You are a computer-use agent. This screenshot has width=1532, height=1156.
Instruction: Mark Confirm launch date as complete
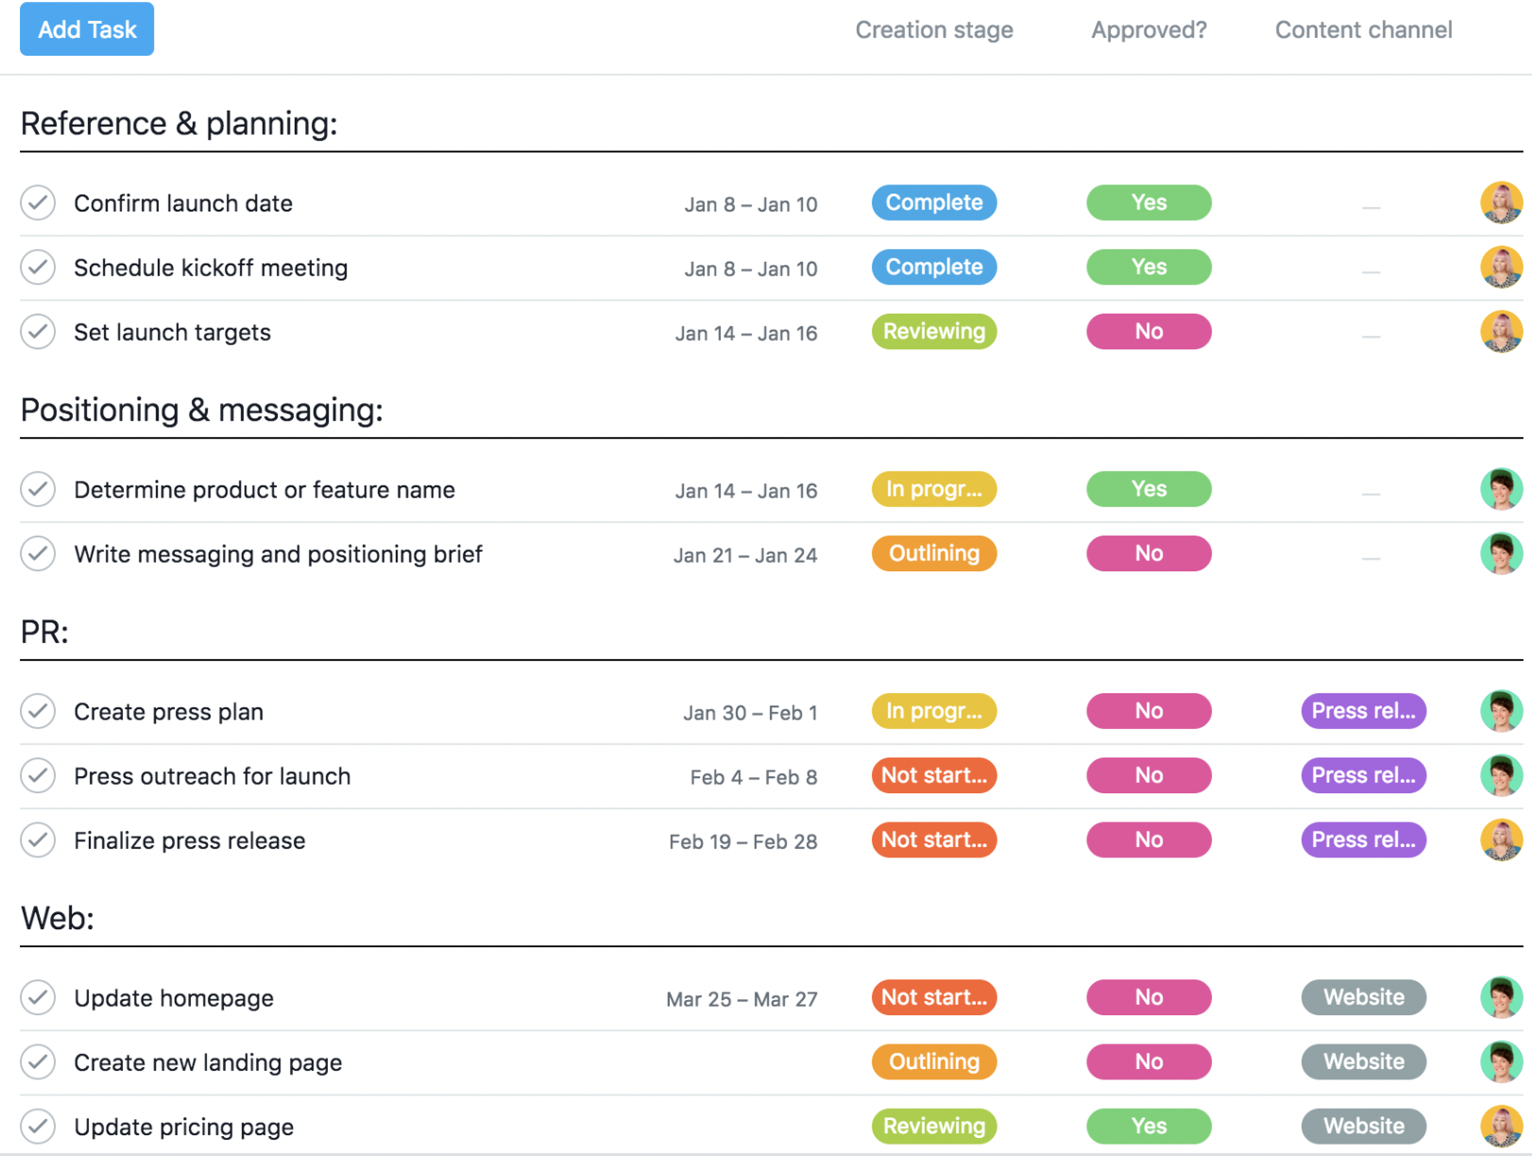coord(38,203)
